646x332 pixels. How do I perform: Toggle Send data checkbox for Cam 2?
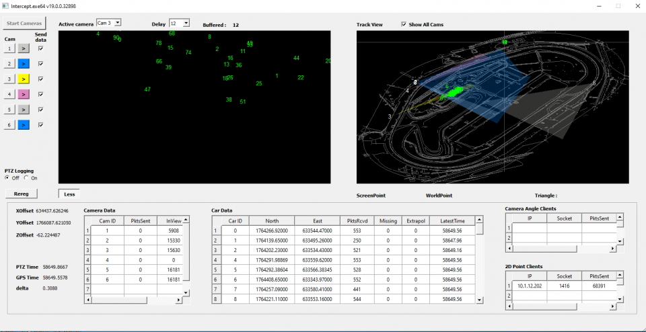coord(40,64)
